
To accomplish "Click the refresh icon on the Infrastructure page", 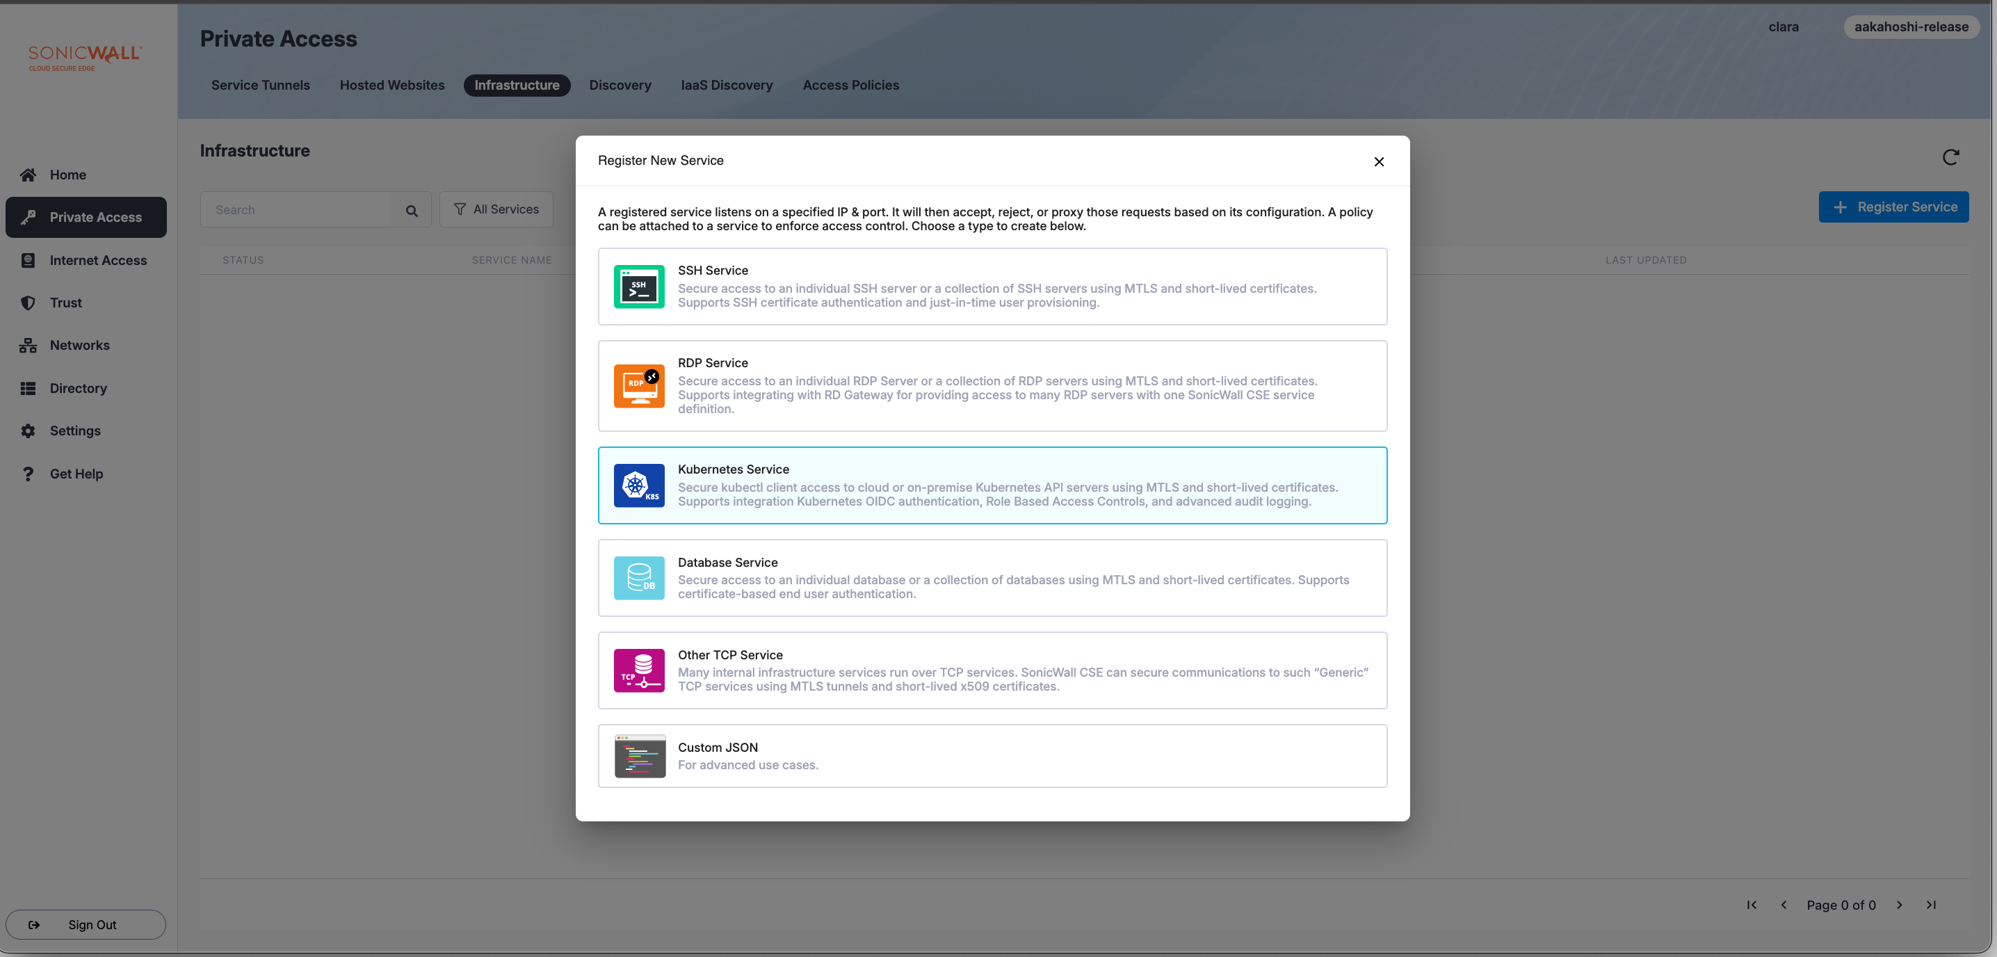I will click(x=1950, y=157).
